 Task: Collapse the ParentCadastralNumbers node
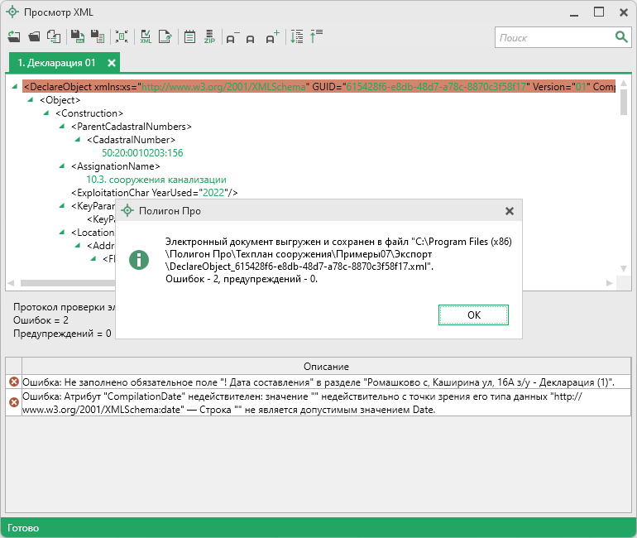(x=61, y=126)
